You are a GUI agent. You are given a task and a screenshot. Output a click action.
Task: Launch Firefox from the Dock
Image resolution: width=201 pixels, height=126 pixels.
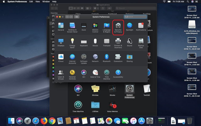(x=44, y=121)
